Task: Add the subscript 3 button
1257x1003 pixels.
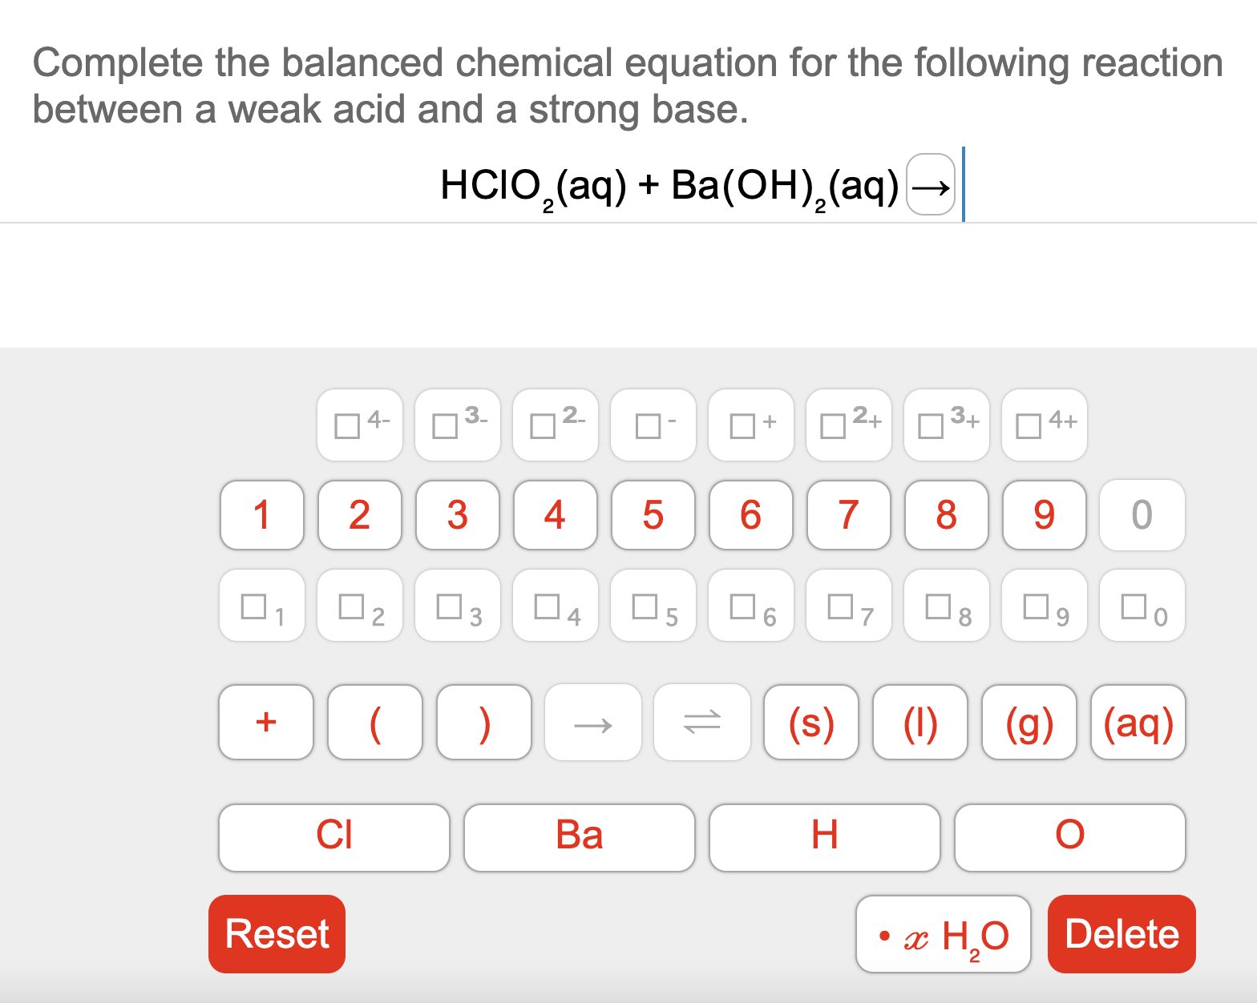Action: point(457,606)
